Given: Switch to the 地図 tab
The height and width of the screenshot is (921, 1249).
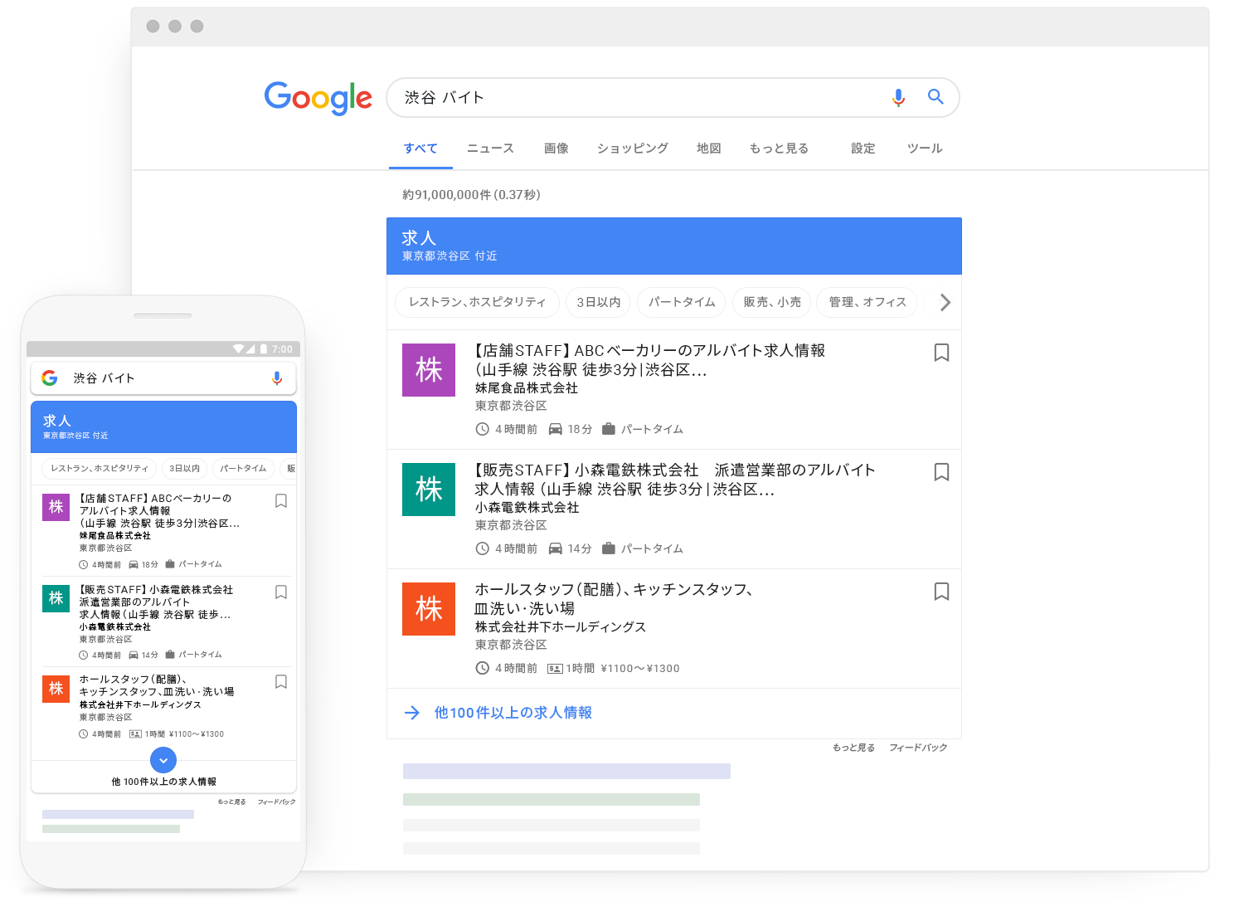Looking at the screenshot, I should point(709,149).
